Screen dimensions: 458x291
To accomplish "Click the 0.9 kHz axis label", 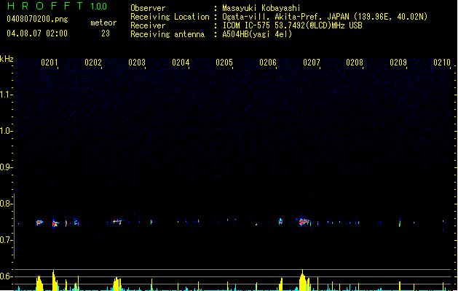I will coord(6,167).
